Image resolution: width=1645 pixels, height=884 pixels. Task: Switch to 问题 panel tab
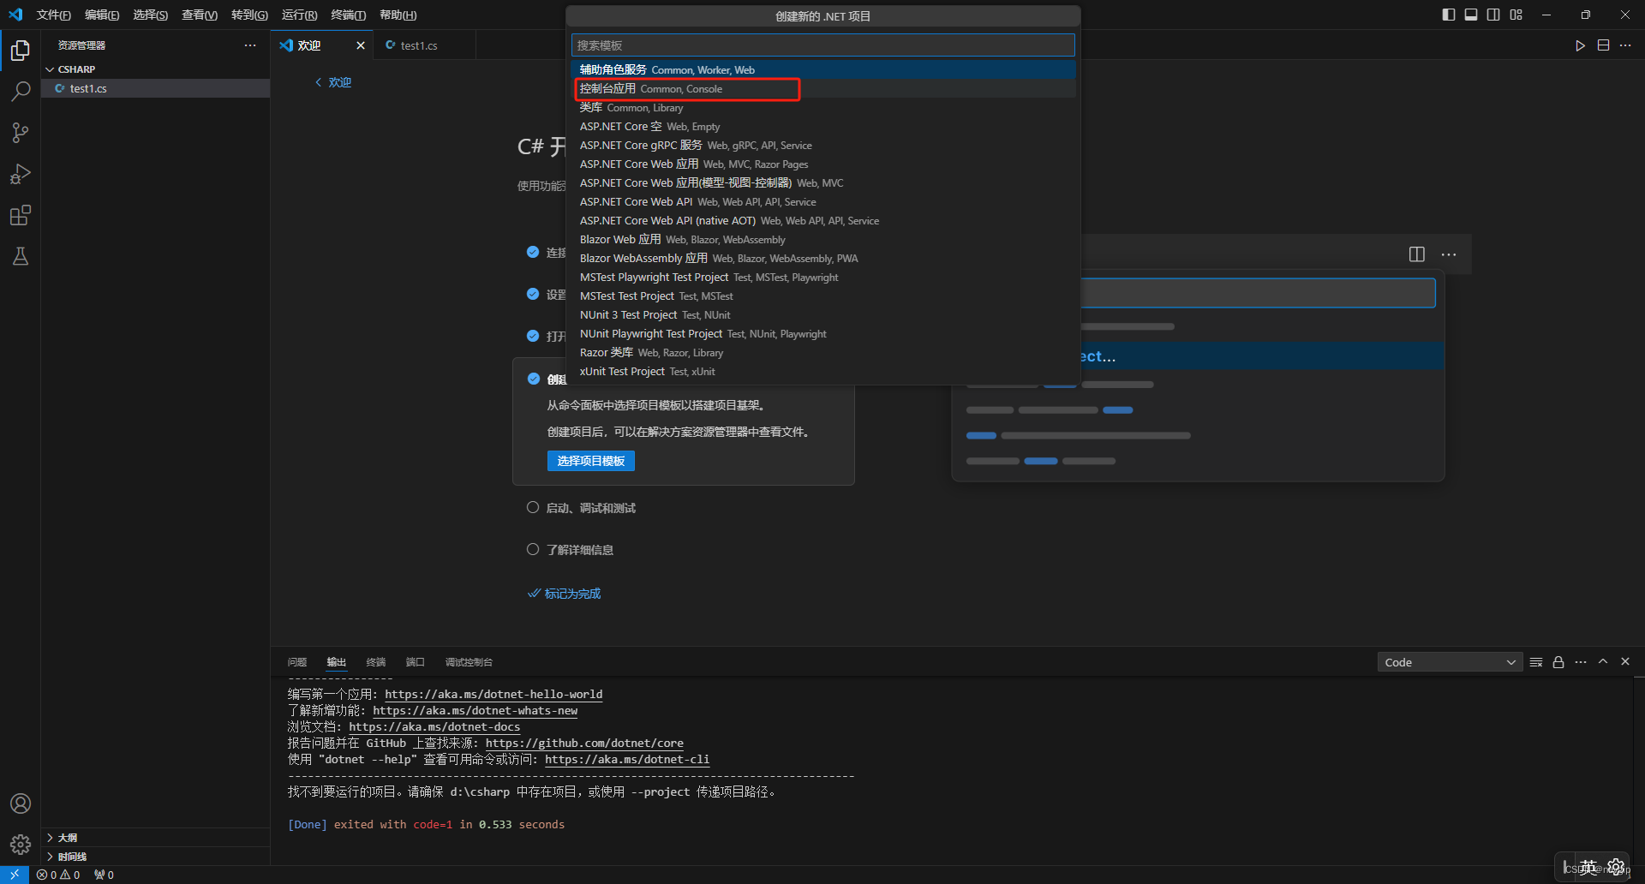tap(297, 662)
